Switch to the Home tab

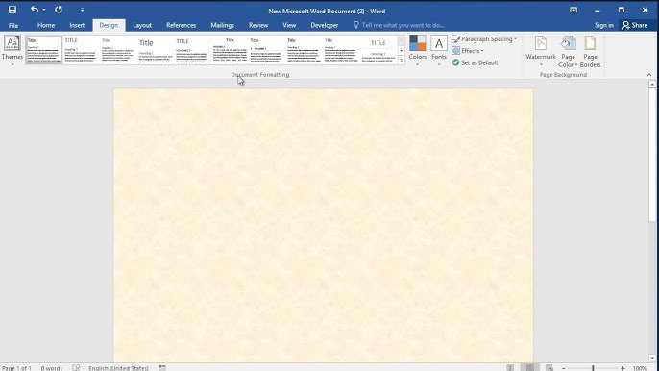tap(46, 25)
